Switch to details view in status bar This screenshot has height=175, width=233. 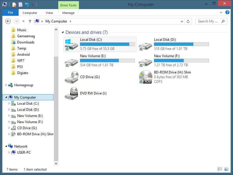pos(220,169)
